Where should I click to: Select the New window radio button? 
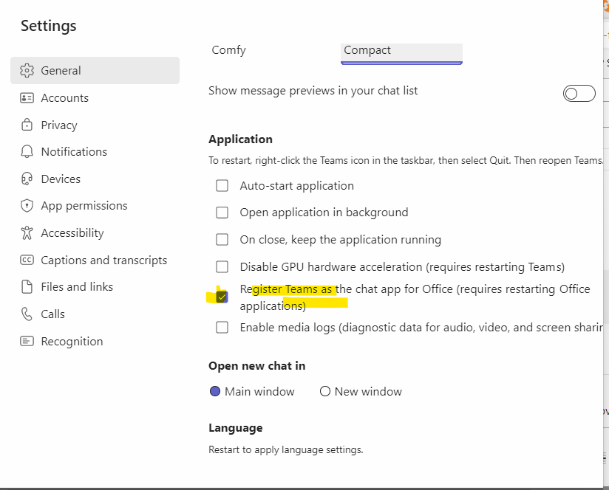point(325,391)
